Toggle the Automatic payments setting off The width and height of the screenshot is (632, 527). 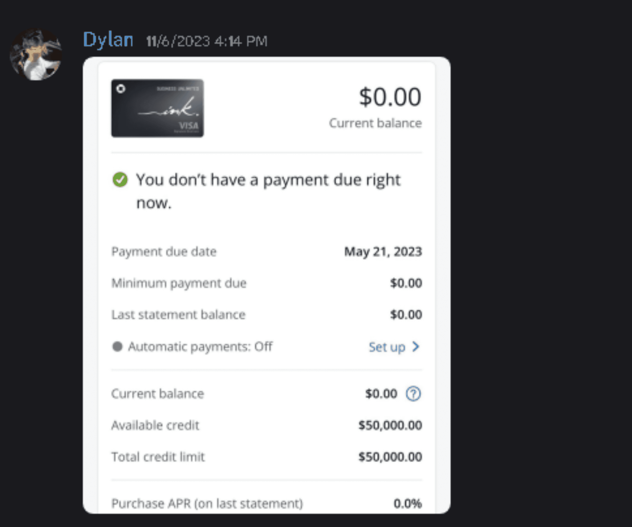point(200,346)
